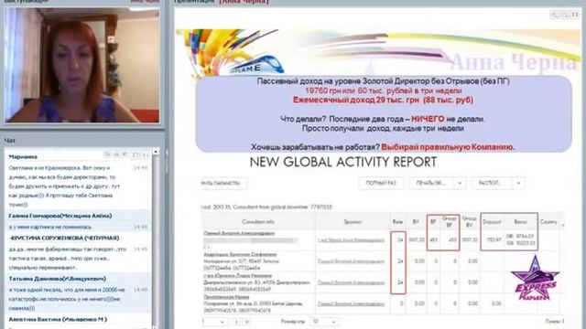Screen dimensions: 586x329
Task: Expand the РАСПОЛ... dropdown arrow
Action: coord(519,183)
